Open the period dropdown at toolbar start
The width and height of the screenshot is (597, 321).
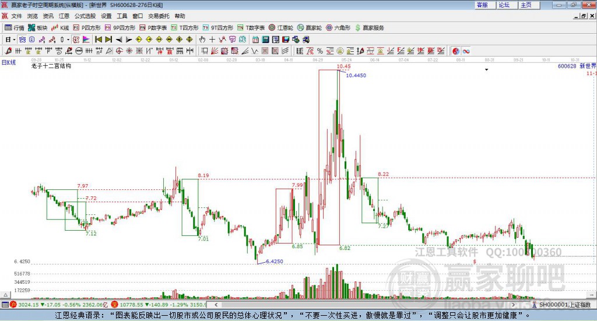click(9, 40)
